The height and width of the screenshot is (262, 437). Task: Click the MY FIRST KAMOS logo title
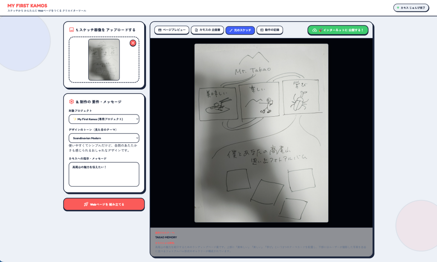pyautogui.click(x=27, y=6)
